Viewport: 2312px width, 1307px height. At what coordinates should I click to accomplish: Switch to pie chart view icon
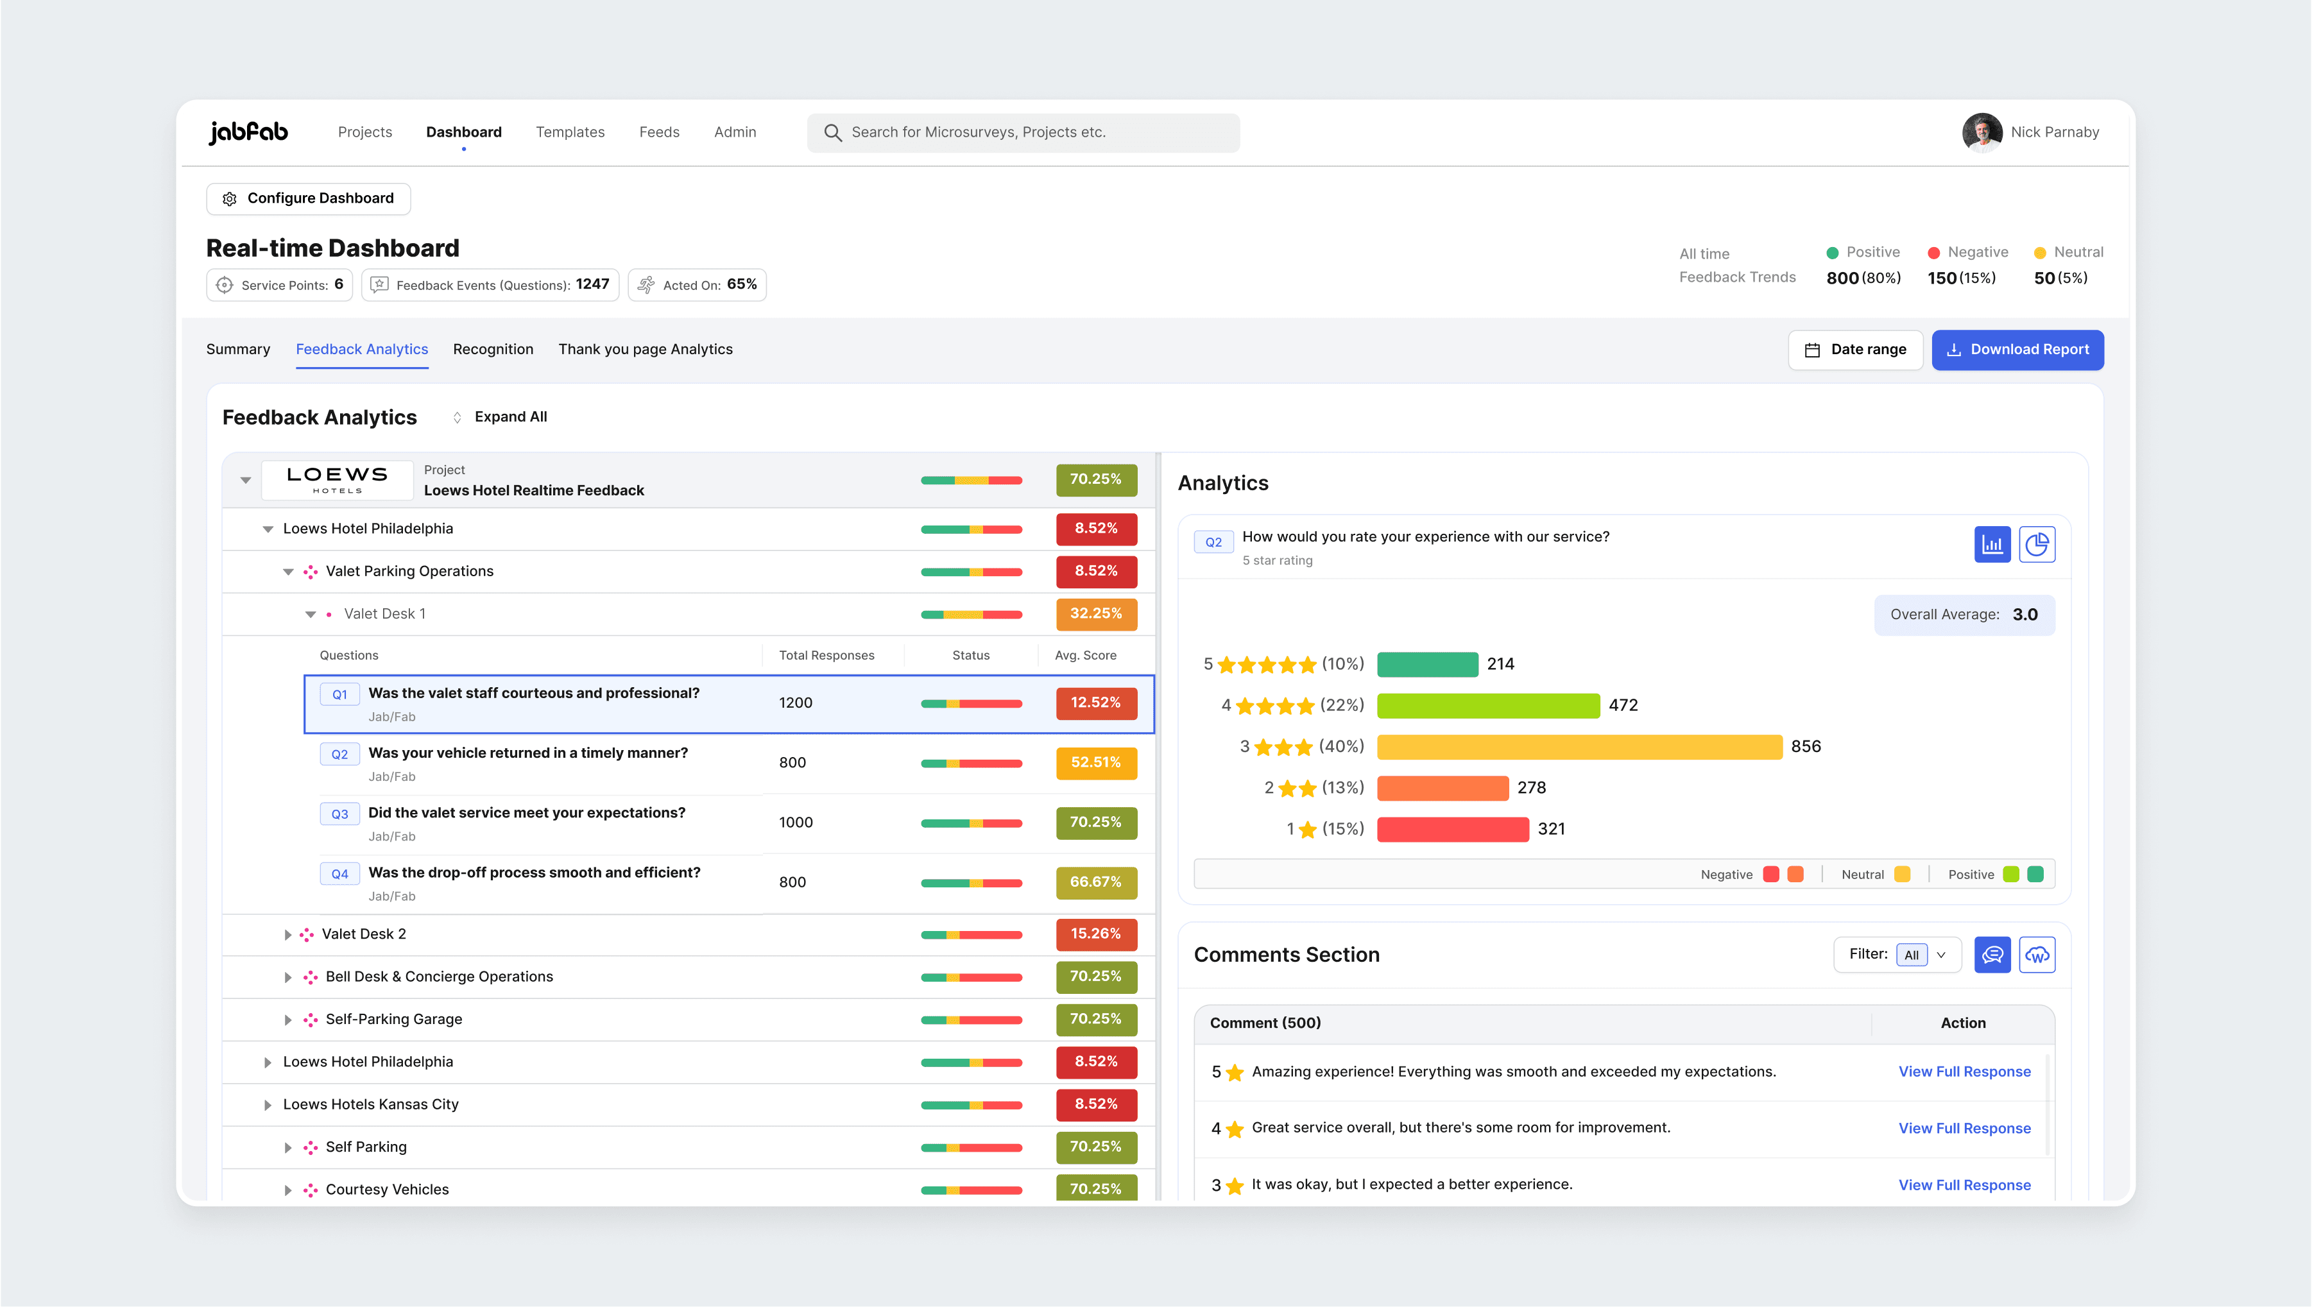tap(2037, 544)
